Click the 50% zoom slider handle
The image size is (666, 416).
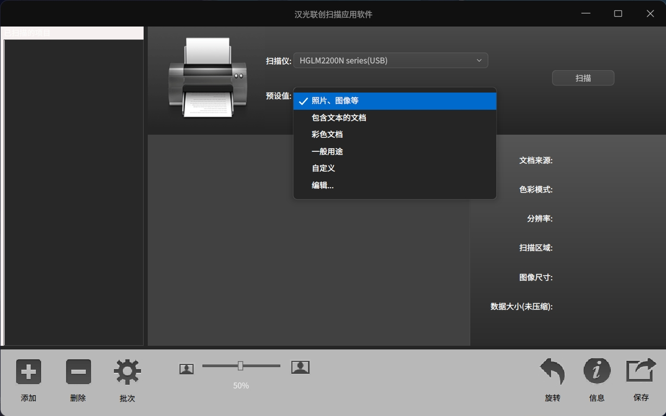pyautogui.click(x=240, y=366)
